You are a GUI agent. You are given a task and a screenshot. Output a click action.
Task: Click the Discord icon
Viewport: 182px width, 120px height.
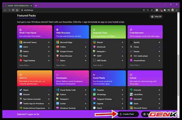click(21, 94)
